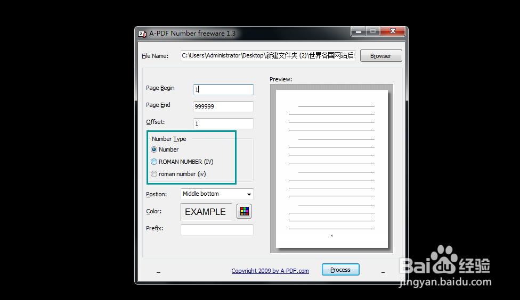Click the page preview thumbnail
Screen dimensions: 520x300
(x=331, y=169)
